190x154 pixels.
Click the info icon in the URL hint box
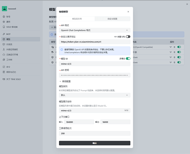(62, 49)
